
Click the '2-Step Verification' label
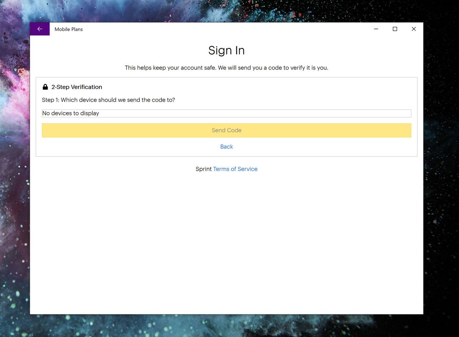click(x=77, y=87)
